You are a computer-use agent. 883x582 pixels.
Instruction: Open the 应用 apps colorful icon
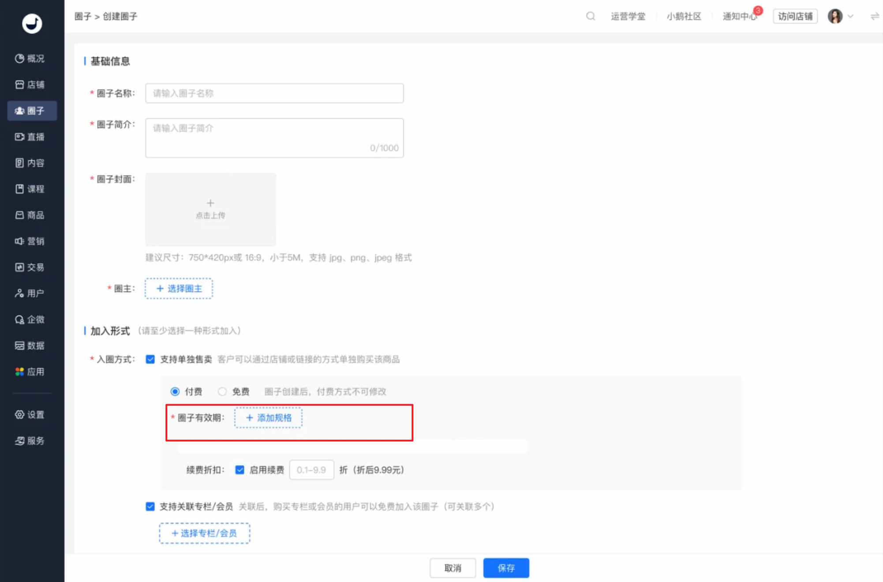coord(19,372)
